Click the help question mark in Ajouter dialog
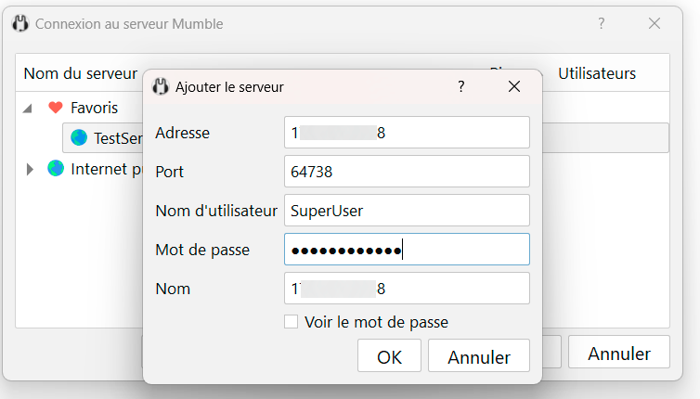The height and width of the screenshot is (399, 700). pos(461,87)
